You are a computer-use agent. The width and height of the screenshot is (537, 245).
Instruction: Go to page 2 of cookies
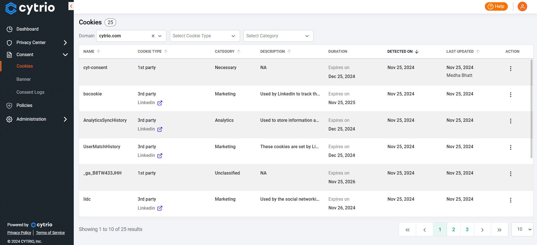pyautogui.click(x=453, y=230)
